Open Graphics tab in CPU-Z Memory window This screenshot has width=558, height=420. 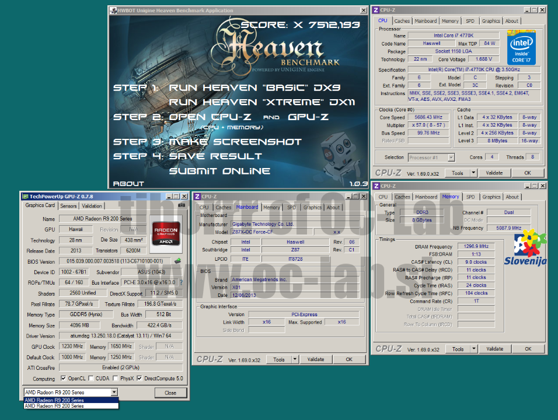pyautogui.click(x=491, y=197)
